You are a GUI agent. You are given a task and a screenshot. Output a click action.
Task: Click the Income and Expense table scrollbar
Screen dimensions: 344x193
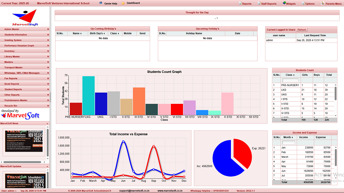point(336,157)
